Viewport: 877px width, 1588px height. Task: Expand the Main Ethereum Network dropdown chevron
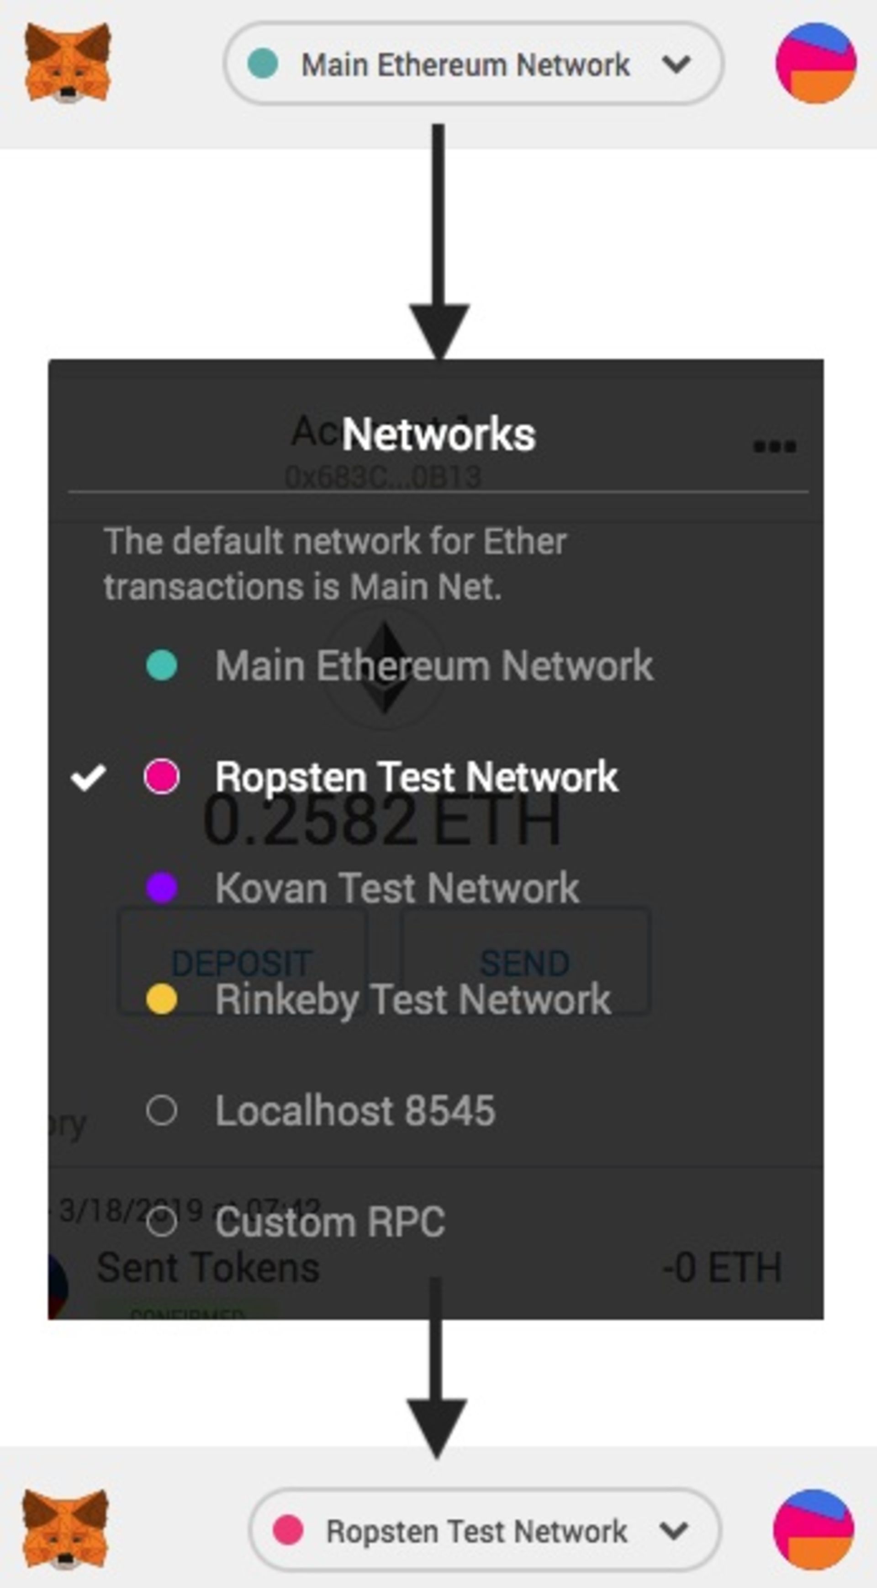tap(676, 64)
